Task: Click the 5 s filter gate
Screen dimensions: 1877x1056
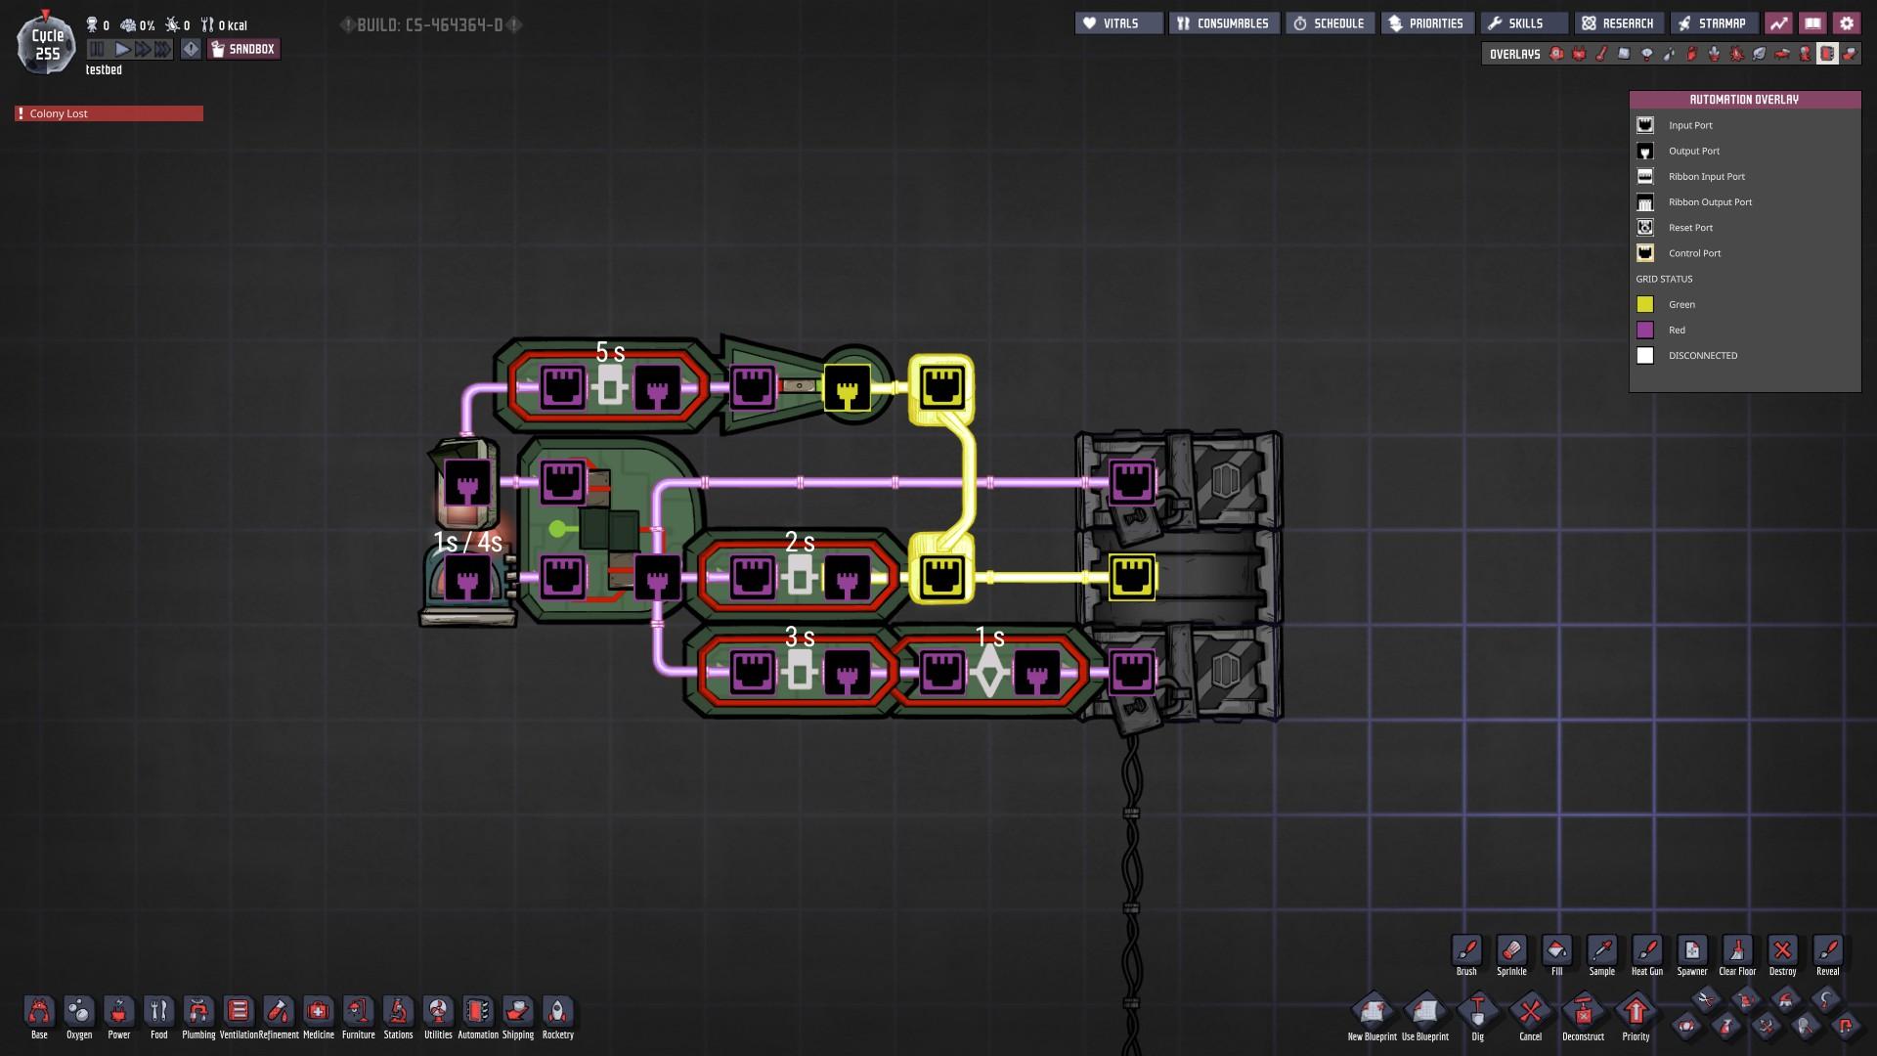Action: (609, 387)
